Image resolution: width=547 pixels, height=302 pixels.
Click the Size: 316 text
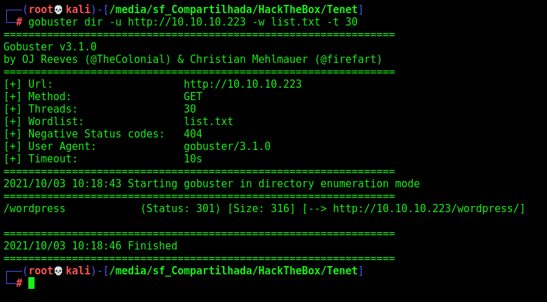click(262, 209)
